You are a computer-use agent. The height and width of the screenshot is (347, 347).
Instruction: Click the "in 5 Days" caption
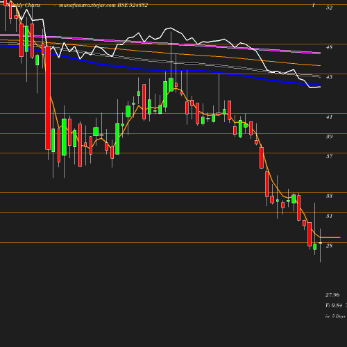tap(335, 316)
